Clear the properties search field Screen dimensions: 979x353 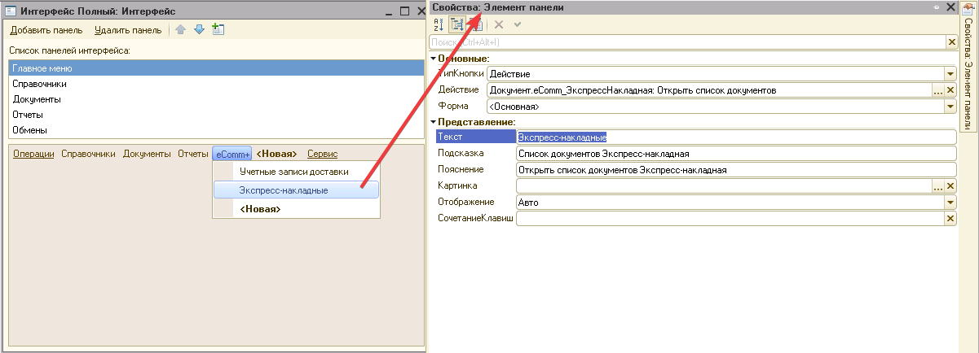tap(950, 41)
